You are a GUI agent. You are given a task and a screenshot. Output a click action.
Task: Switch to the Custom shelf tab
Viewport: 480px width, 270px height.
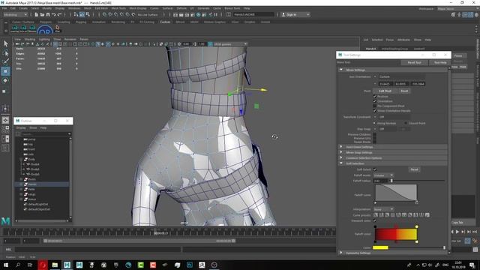(x=165, y=22)
